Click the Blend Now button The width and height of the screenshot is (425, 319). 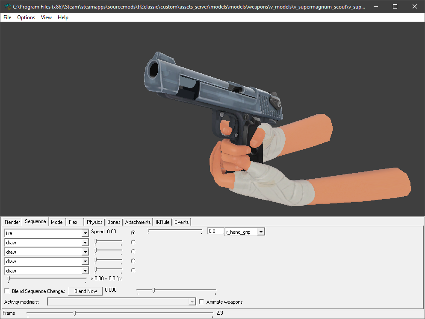click(x=86, y=291)
